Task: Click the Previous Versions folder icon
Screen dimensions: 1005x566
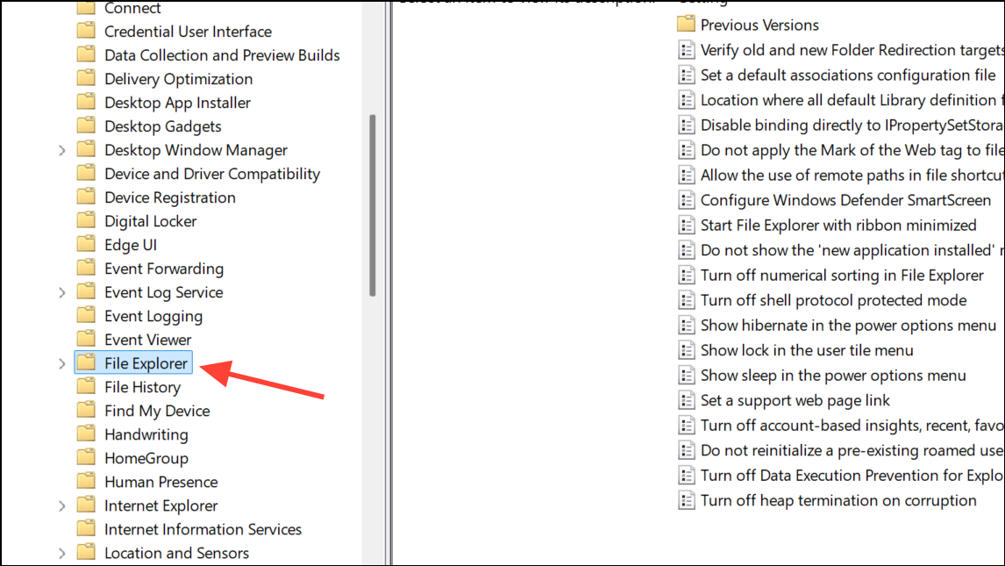Action: (686, 25)
